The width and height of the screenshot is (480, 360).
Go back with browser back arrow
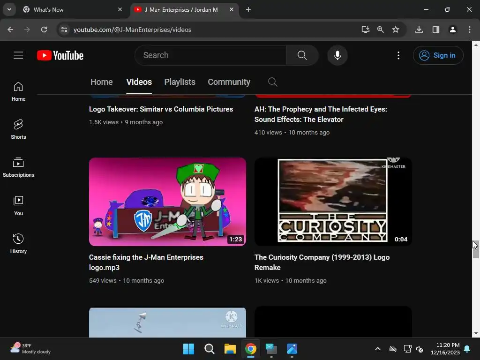10,30
